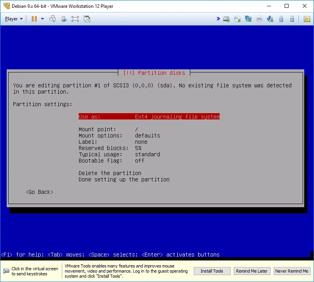Click the Install Tools button
Screen dimensions: 314x282
212,271
